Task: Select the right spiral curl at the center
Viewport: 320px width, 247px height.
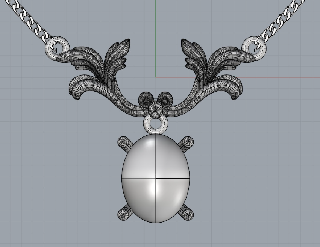Action: pos(166,100)
